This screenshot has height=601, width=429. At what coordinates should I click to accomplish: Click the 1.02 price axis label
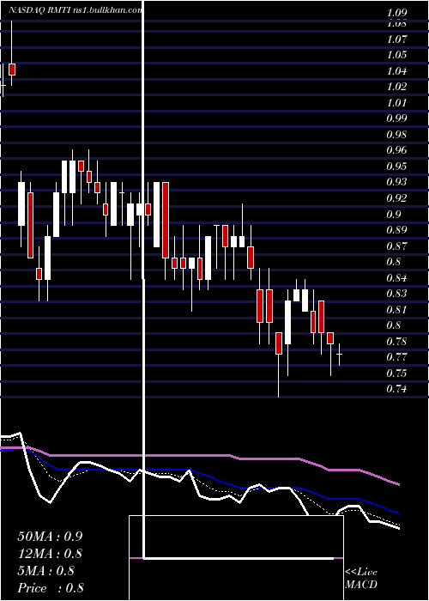pyautogui.click(x=396, y=87)
